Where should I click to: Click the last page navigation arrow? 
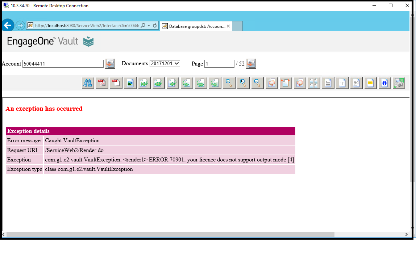215,83
